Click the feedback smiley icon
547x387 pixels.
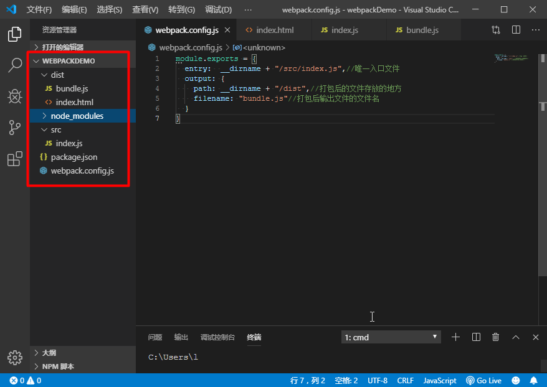tap(516, 380)
